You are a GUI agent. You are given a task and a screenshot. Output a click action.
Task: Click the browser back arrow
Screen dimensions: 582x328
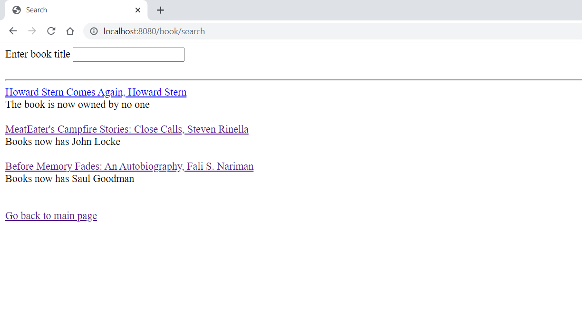click(x=13, y=31)
